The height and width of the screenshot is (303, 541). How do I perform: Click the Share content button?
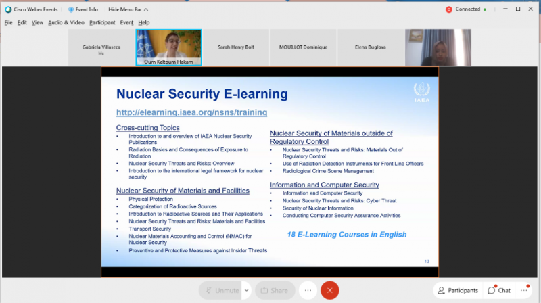(275, 291)
